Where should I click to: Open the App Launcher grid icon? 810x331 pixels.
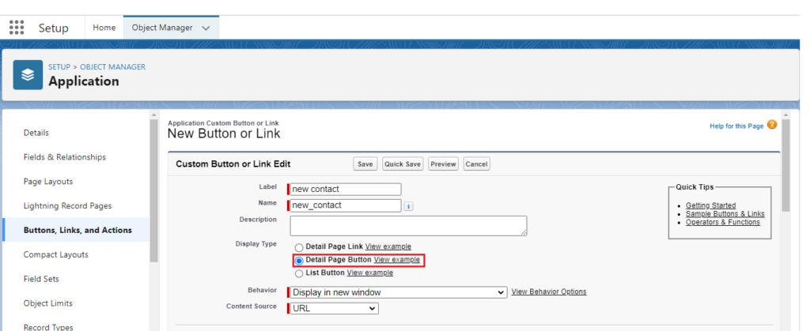point(17,28)
